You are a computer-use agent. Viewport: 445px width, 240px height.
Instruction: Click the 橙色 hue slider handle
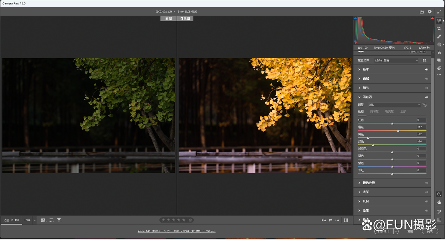[x=398, y=131]
